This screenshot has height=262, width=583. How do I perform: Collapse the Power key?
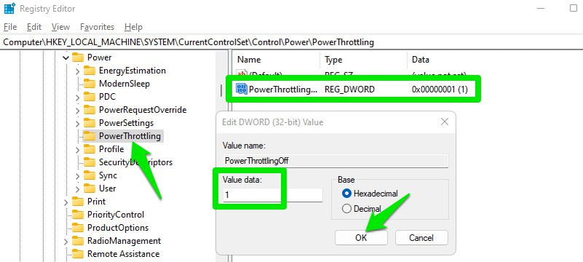point(66,57)
